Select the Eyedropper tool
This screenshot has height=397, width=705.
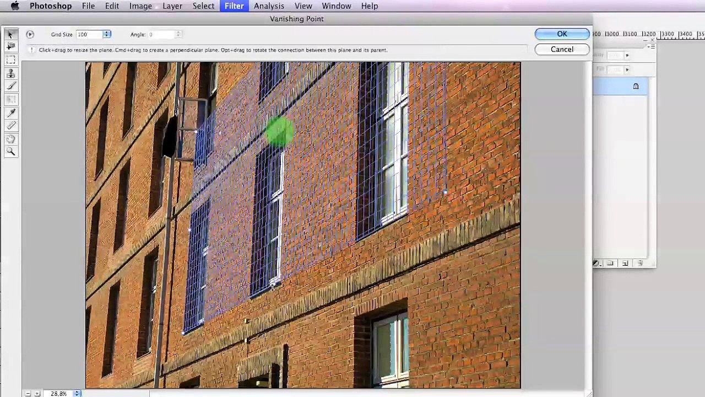[10, 112]
